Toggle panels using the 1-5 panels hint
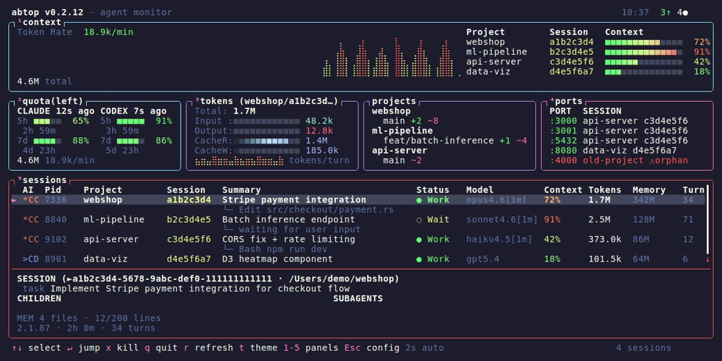Screen dimensions: 722x361 pyautogui.click(x=311, y=348)
